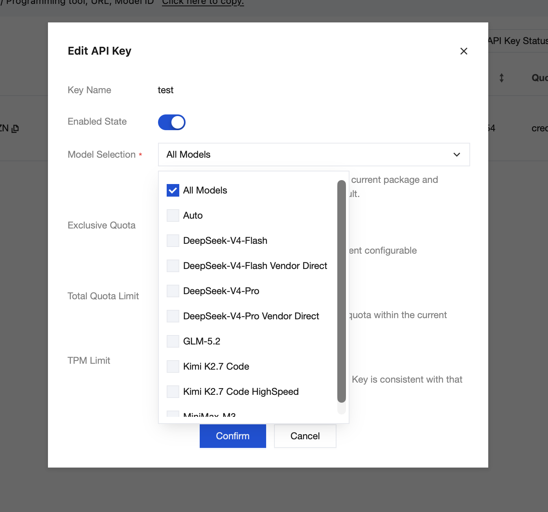Click the Model Selection label
The height and width of the screenshot is (512, 548).
click(101, 155)
